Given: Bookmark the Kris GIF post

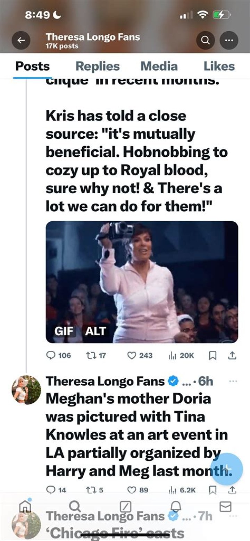Looking at the screenshot, I should coord(212,355).
